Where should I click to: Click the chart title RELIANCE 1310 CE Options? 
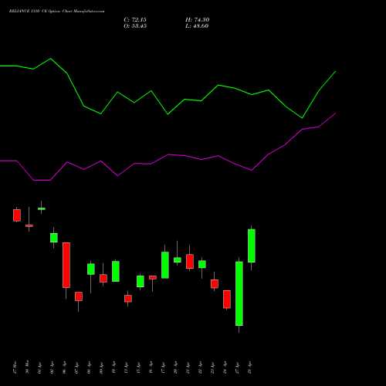(x=35, y=12)
